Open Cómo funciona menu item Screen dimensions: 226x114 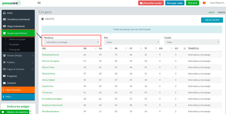coord(18,90)
